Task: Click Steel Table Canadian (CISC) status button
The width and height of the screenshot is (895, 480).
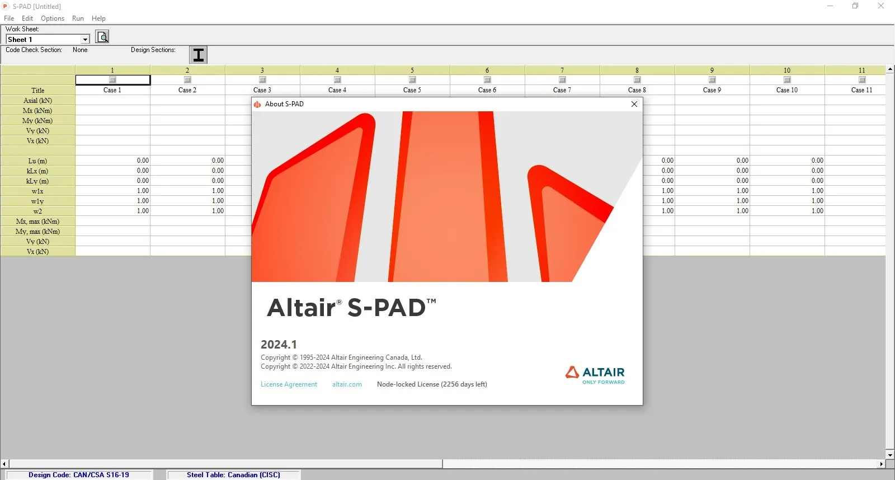Action: tap(233, 475)
